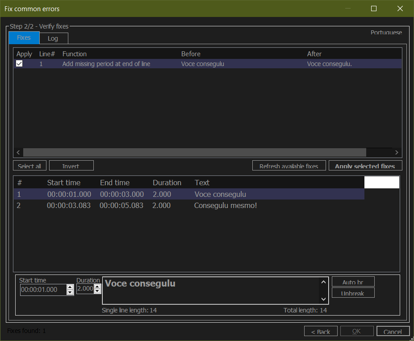
Task: Switch to the Log tab
Action: 54,38
